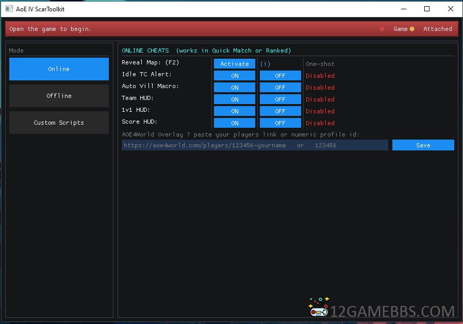Click the (i) info icon beside Activate
This screenshot has height=324, width=463.
click(265, 64)
